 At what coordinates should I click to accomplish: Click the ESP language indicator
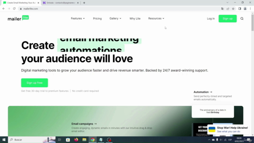230,140
